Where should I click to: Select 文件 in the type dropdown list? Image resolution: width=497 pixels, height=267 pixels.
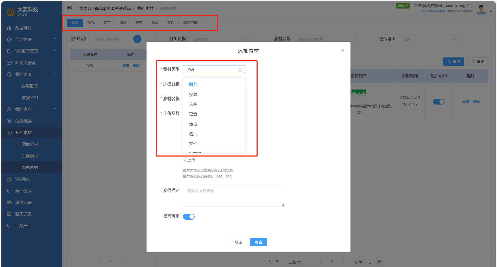point(214,144)
